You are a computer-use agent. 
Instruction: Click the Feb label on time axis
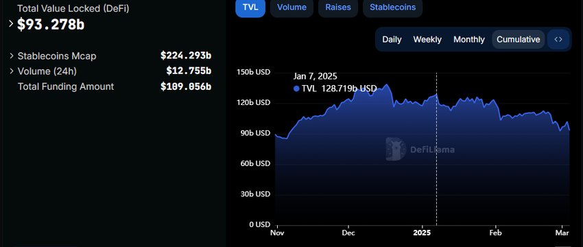point(496,233)
